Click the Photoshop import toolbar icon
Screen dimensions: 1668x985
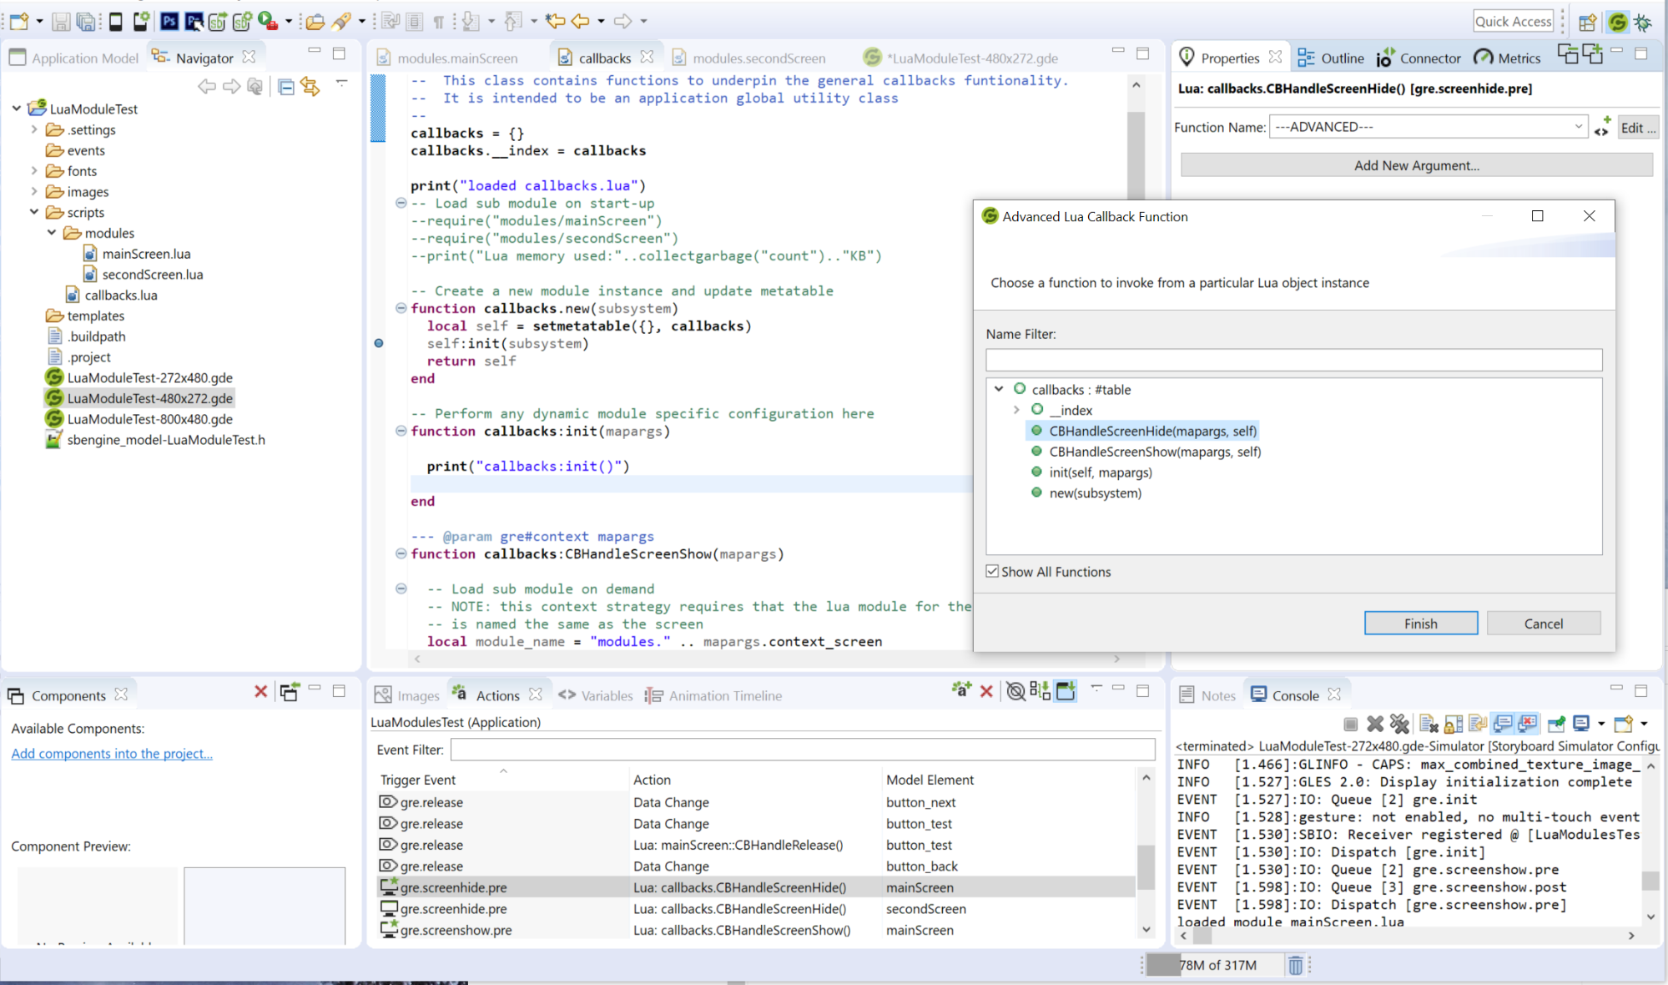pyautogui.click(x=169, y=21)
